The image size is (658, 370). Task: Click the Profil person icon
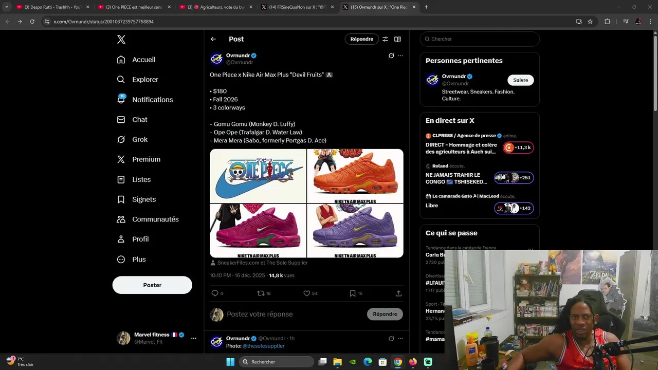coord(121,239)
